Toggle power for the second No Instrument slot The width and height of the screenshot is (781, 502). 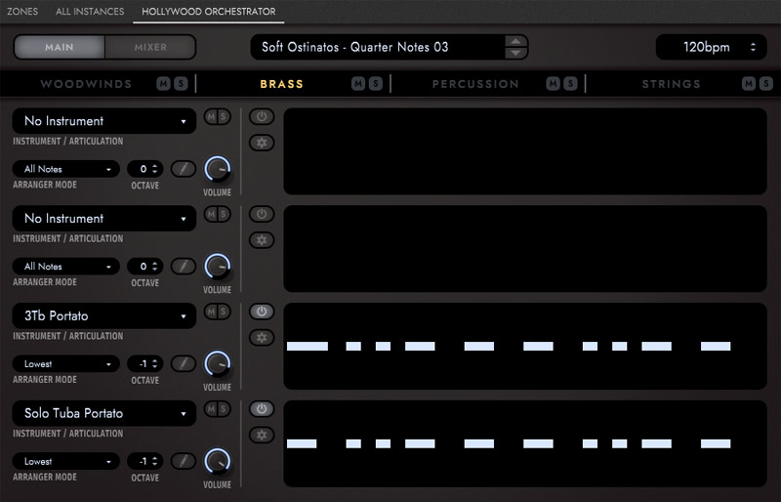[x=262, y=214]
